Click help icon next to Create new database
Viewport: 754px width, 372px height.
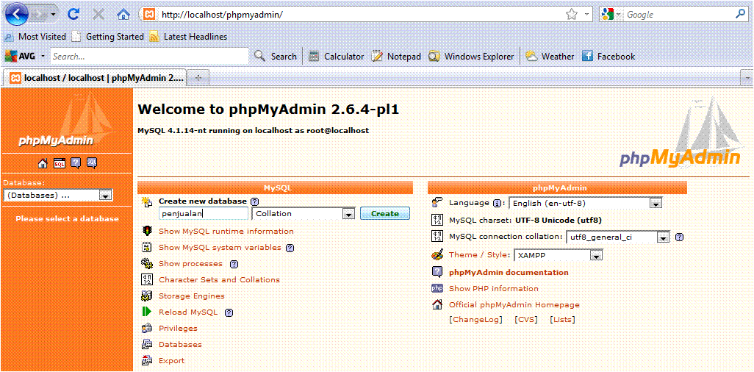[x=255, y=201]
